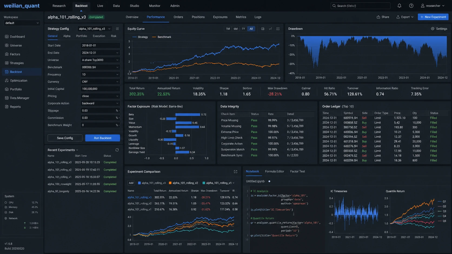Open the Universe A-share Top3000 dropdown
Screen dimensions: 452x254
(x=100, y=60)
